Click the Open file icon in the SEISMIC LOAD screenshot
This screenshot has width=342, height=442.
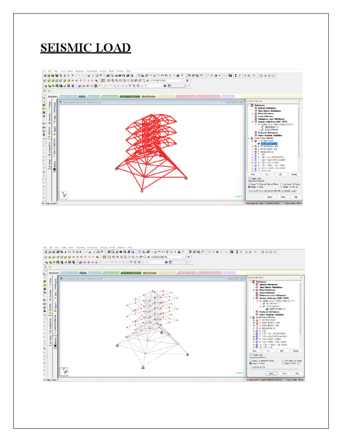coord(49,75)
